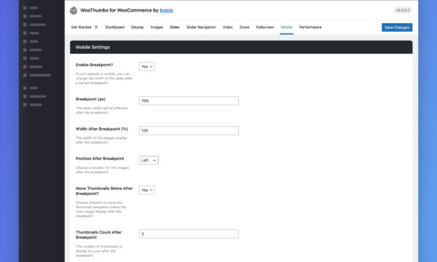Open the Iconic link in header
Image resolution: width=437 pixels, height=262 pixels.
[166, 10]
